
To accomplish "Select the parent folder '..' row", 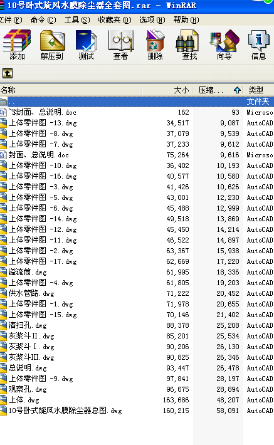I will (x=137, y=102).
